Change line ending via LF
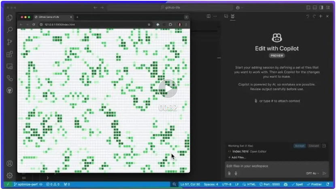The width and height of the screenshot is (336, 190). (x=237, y=184)
